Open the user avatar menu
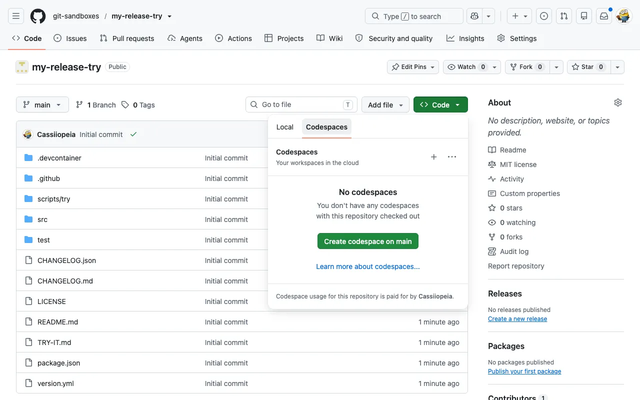640x400 pixels. click(x=623, y=16)
